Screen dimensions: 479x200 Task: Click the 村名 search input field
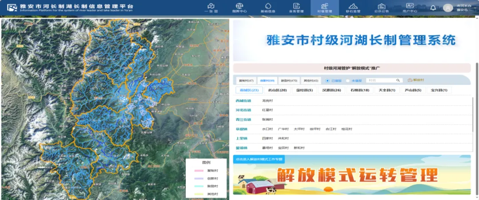[x=381, y=80]
